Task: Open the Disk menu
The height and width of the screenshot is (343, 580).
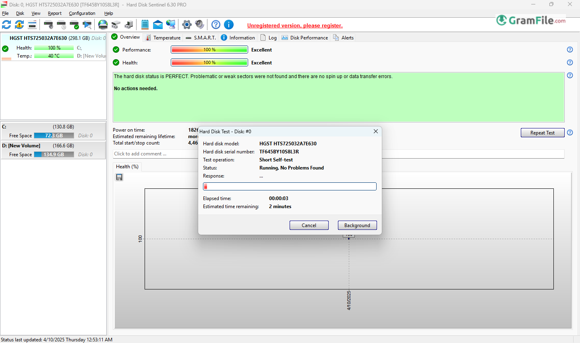Action: (20, 13)
